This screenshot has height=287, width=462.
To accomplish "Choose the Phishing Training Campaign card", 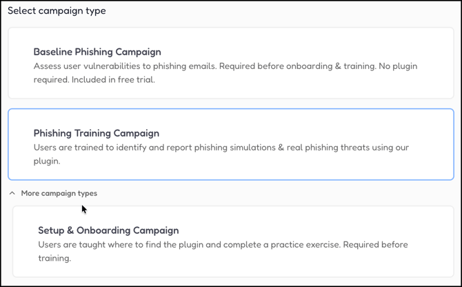I will (x=230, y=144).
